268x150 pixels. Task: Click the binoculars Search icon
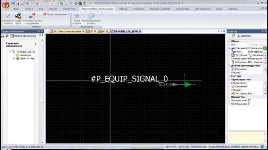[x=80, y=3]
